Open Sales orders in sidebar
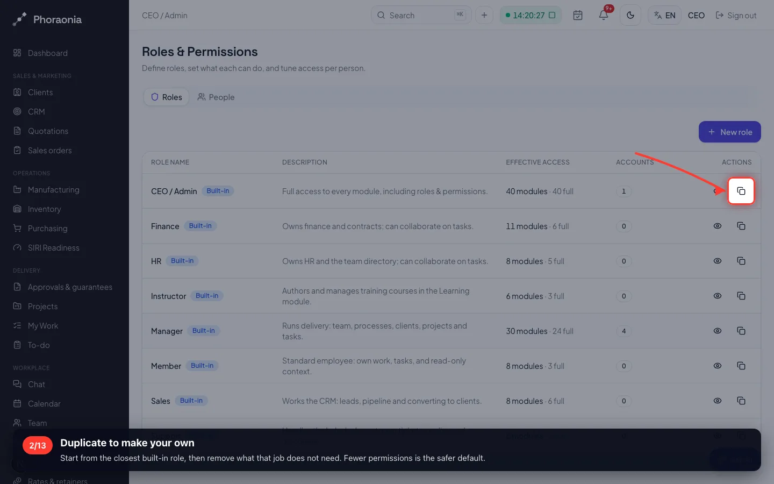The height and width of the screenshot is (484, 774). [64, 150]
